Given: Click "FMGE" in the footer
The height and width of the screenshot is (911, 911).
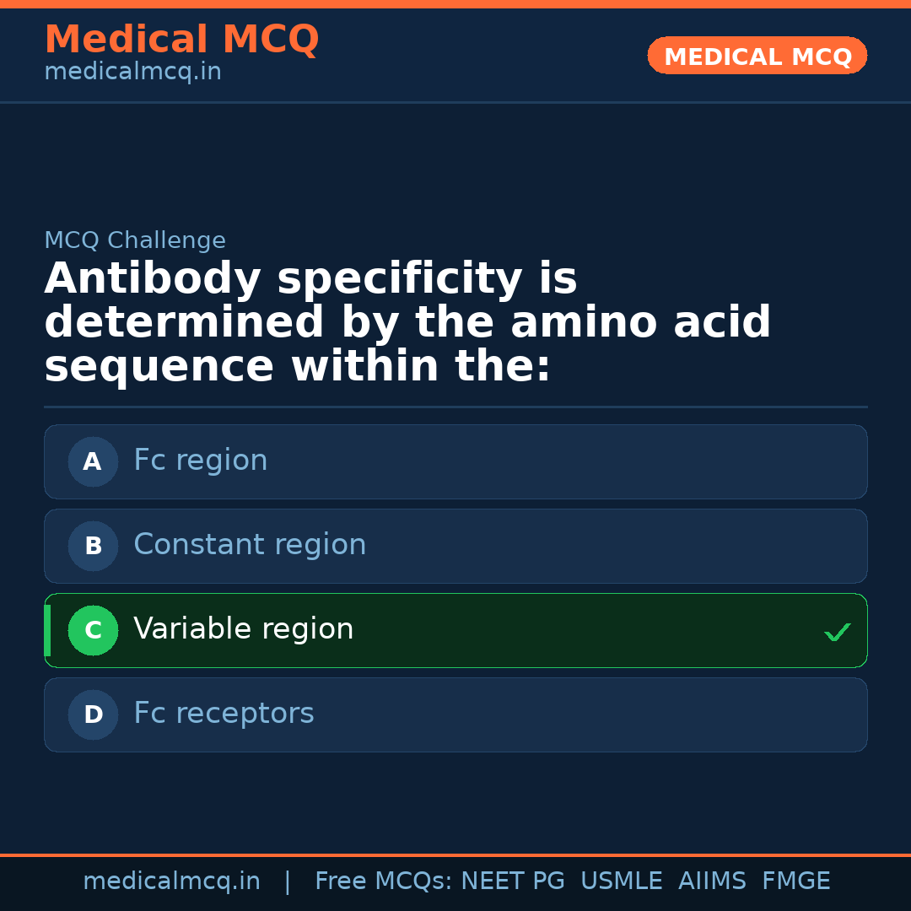Looking at the screenshot, I should [x=796, y=881].
